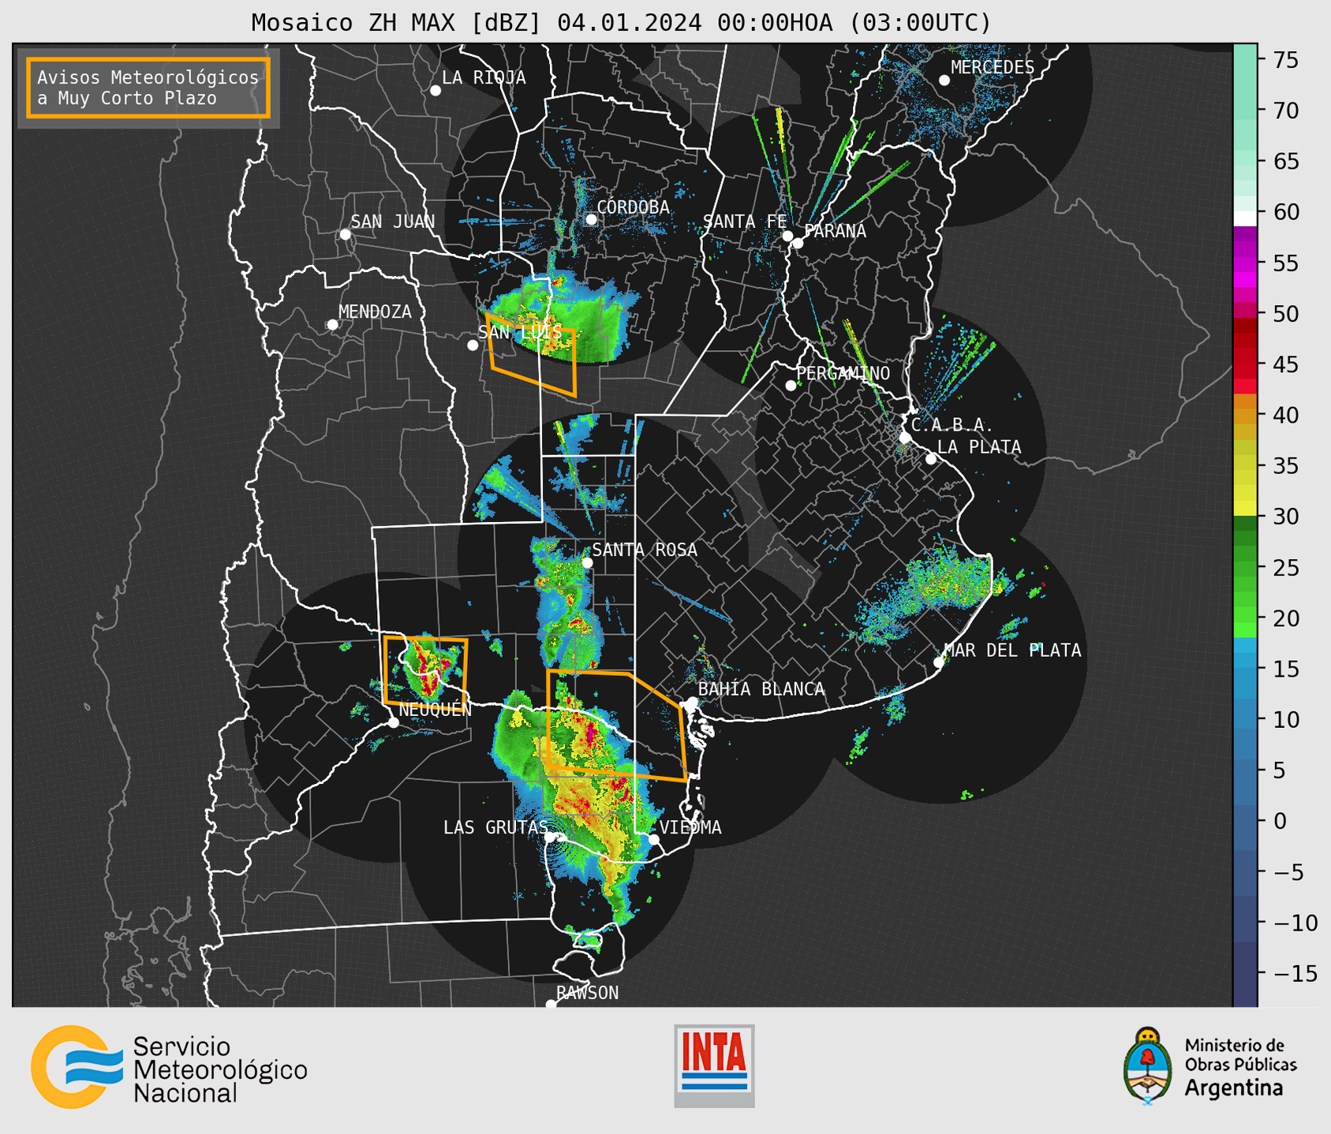Click the Avisos Meteorológicos a Muy Corto Plazo legend box
1331x1134 pixels.
148,88
